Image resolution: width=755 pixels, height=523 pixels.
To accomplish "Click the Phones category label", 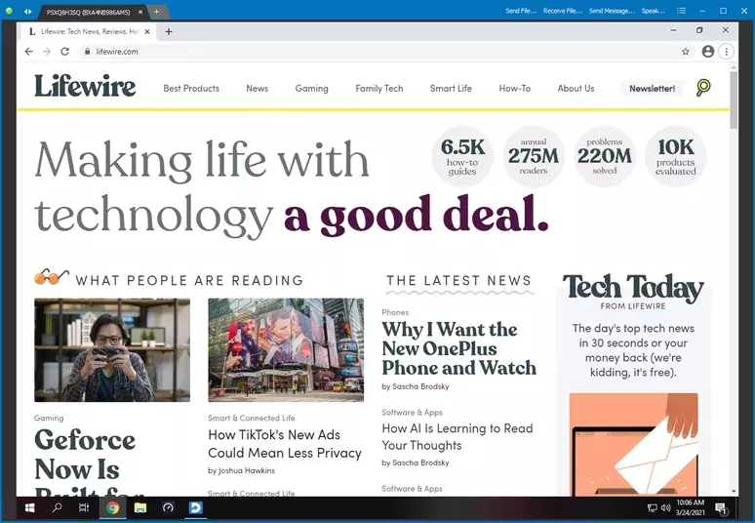I will (395, 312).
